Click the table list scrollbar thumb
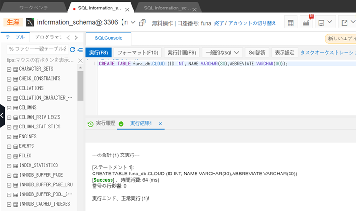 (80, 85)
